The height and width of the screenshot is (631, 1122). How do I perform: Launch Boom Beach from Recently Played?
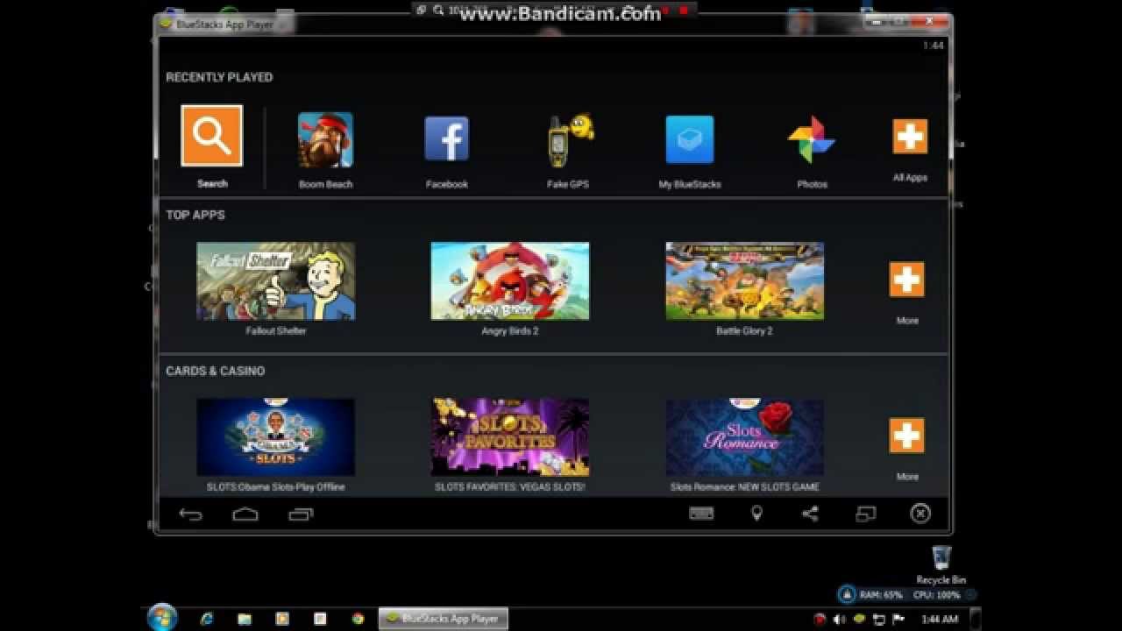(x=325, y=139)
